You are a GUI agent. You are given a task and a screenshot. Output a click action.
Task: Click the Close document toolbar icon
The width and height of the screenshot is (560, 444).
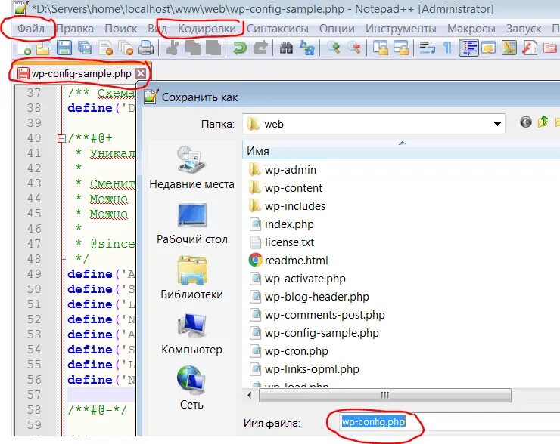click(x=105, y=48)
